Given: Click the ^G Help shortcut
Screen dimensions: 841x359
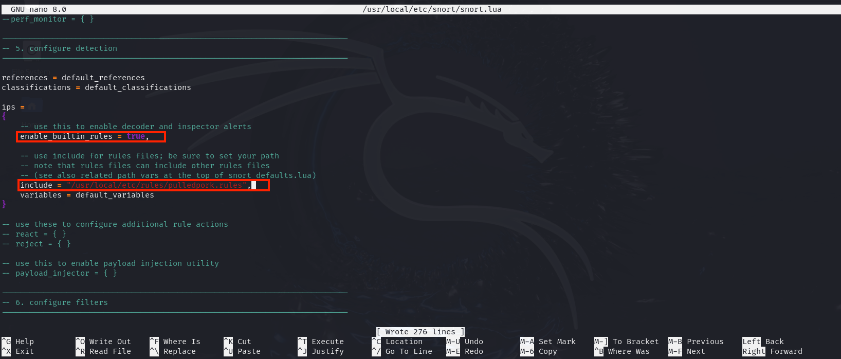Looking at the screenshot, I should pos(18,342).
